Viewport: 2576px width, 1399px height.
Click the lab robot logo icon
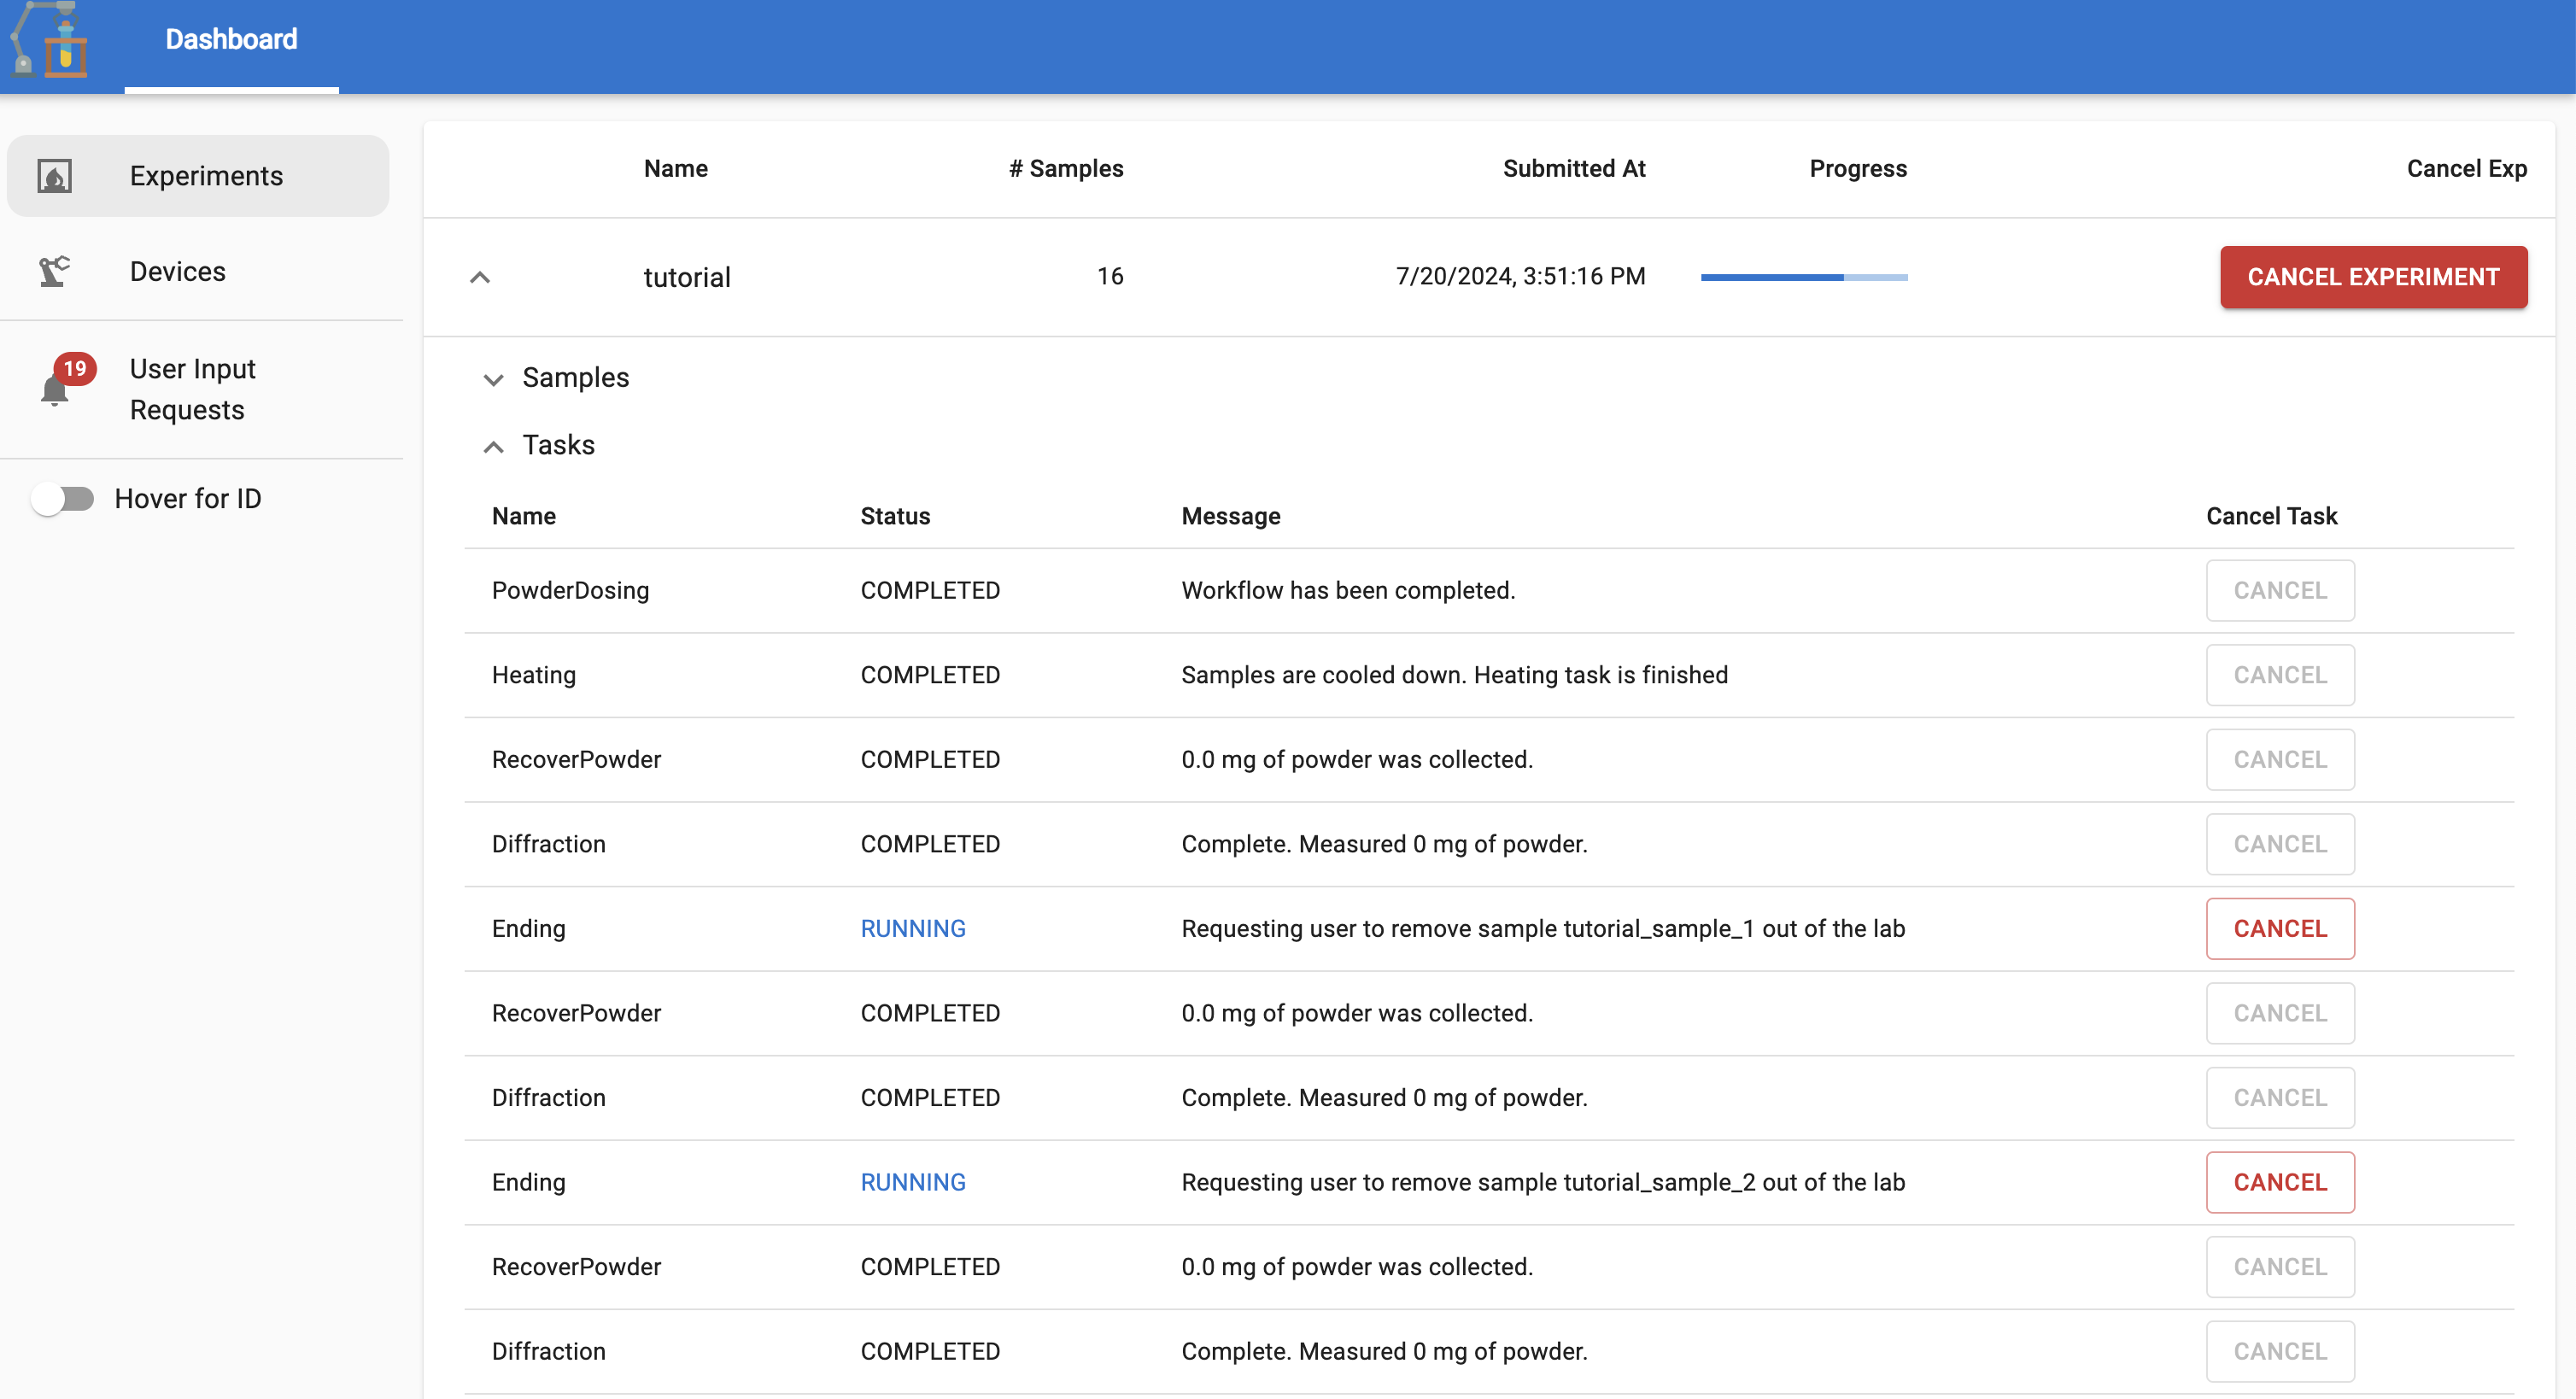coord(49,40)
